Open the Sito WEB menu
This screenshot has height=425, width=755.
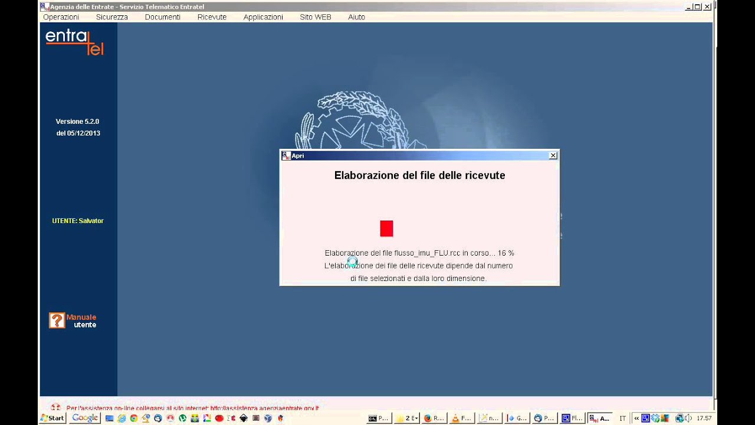(316, 17)
